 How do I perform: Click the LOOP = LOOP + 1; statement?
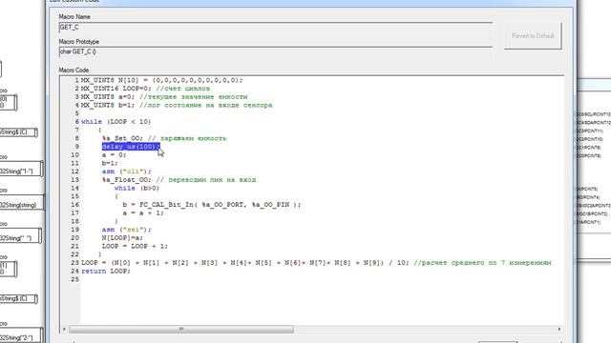tap(135, 246)
